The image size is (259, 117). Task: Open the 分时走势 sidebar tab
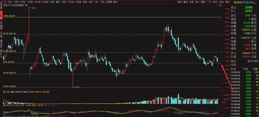[1, 5]
